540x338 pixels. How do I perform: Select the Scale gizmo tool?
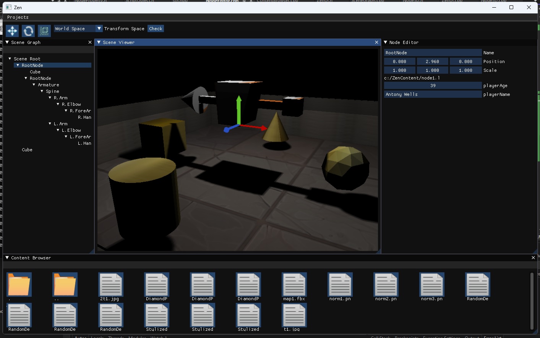click(x=44, y=31)
